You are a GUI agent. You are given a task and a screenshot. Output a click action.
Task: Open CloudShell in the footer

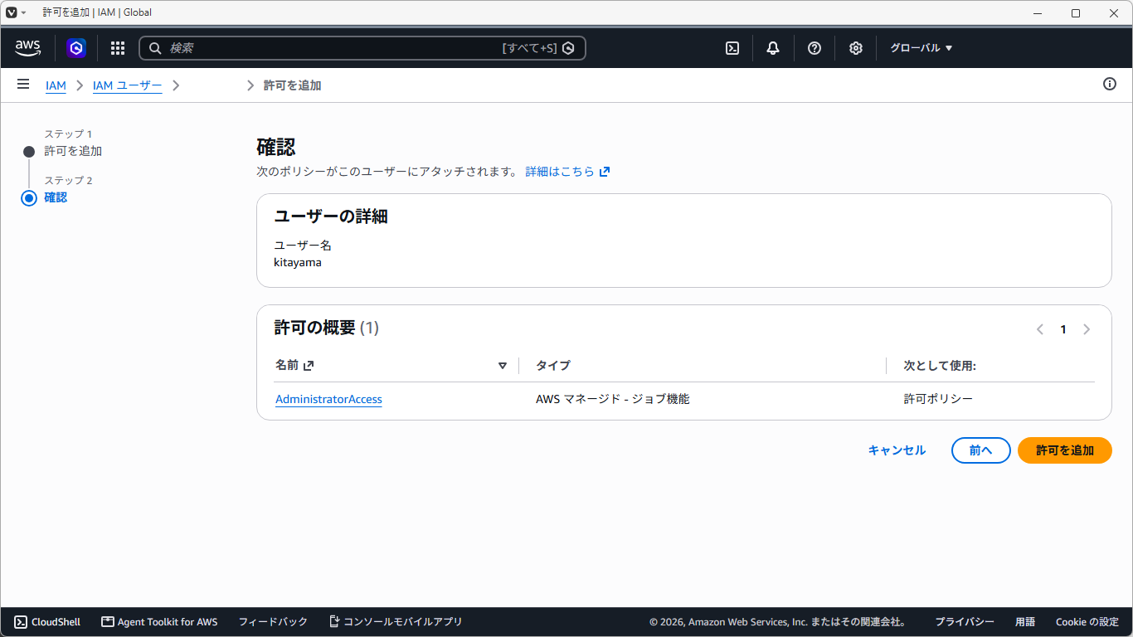pyautogui.click(x=47, y=622)
